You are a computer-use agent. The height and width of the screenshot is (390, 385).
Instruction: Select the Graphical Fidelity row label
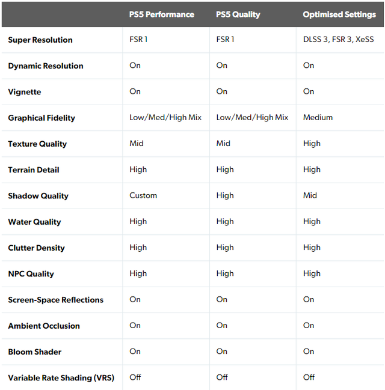pos(42,118)
